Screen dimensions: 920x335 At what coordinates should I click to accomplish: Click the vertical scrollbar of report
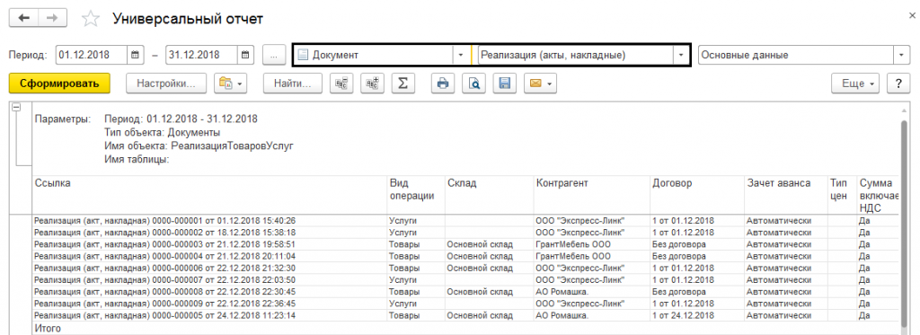[904, 220]
